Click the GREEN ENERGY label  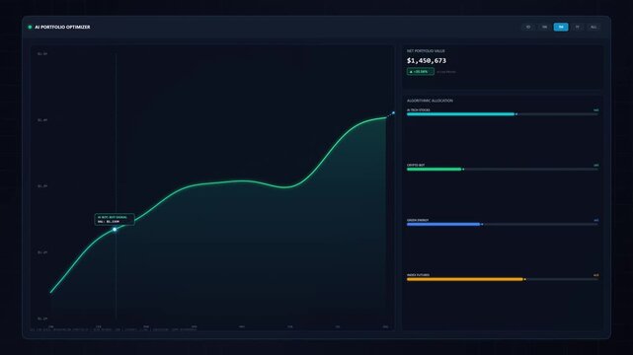(418, 221)
